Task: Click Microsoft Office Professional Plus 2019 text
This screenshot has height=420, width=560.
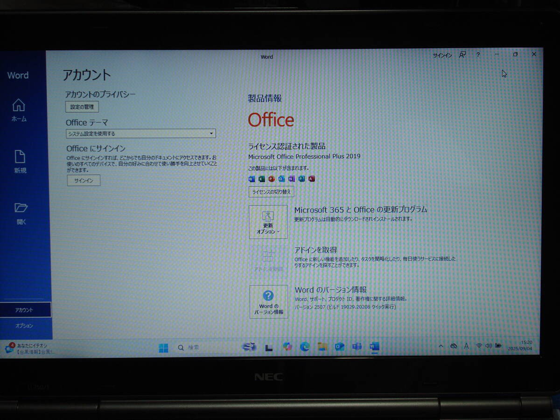Action: point(304,156)
